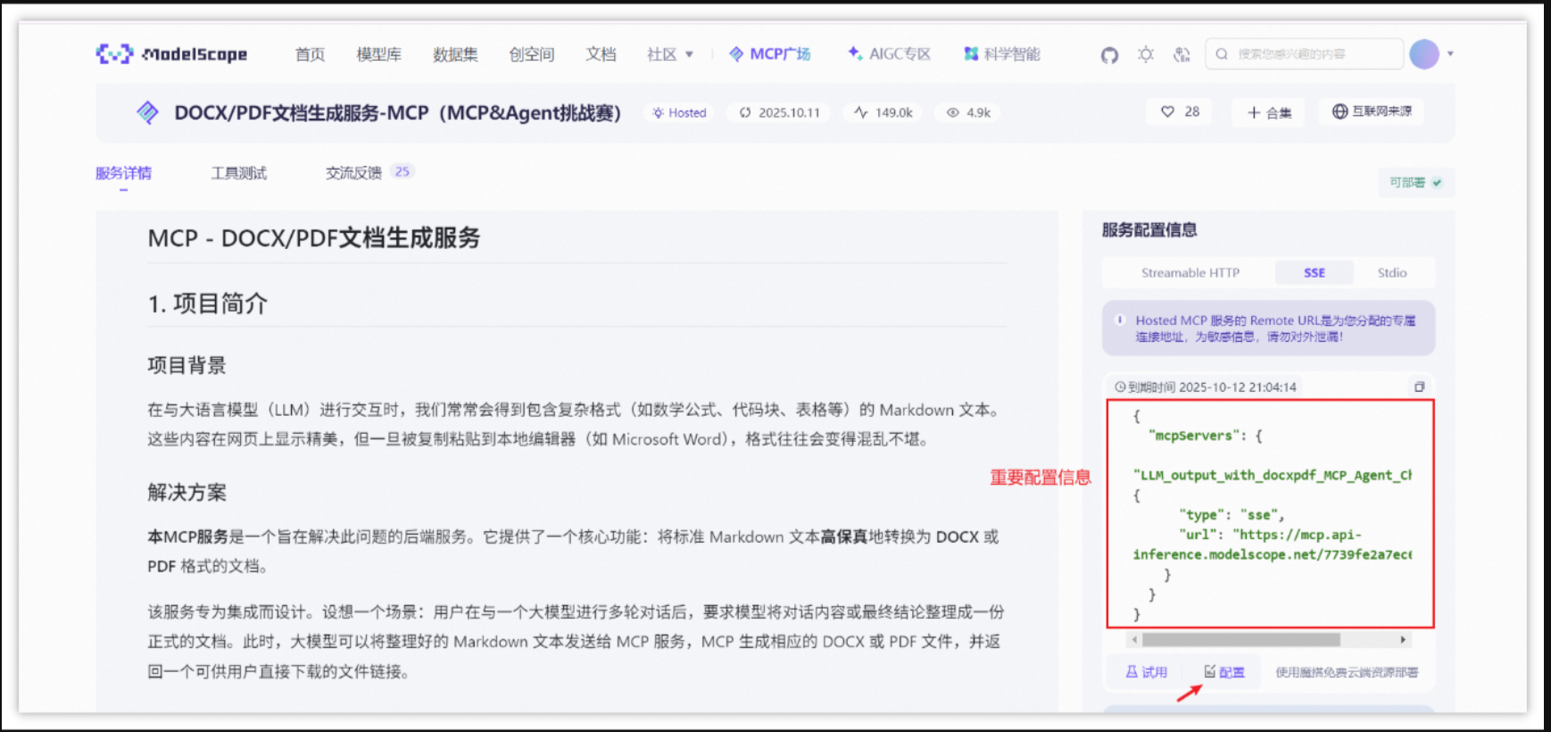
Task: Click the 项目背景 subheading
Action: [x=187, y=366]
